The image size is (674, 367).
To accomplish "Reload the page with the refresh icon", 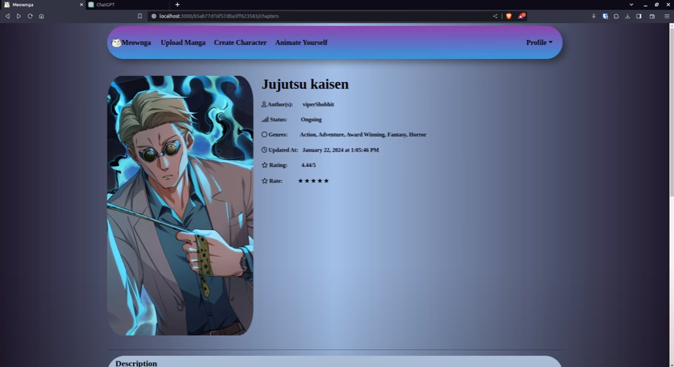I will (30, 16).
